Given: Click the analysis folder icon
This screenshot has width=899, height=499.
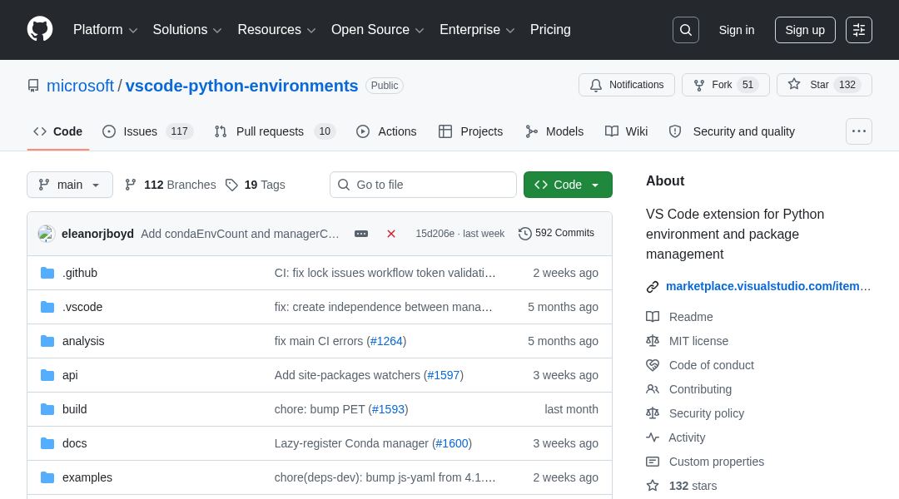Looking at the screenshot, I should tap(47, 341).
